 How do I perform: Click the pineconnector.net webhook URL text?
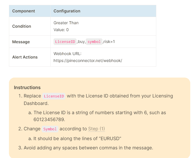(88, 61)
